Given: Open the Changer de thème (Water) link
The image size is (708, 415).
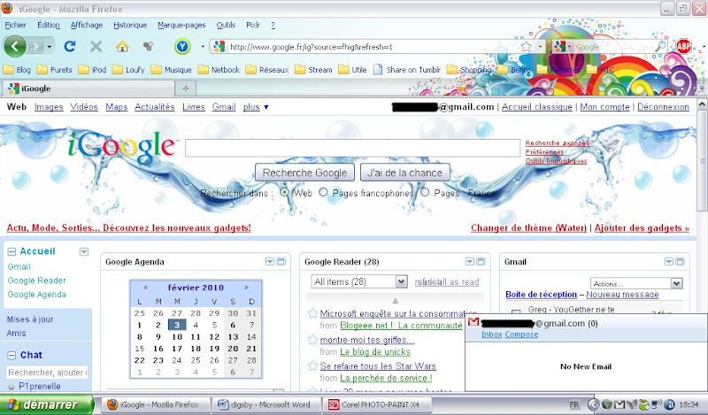Looking at the screenshot, I should tap(528, 227).
